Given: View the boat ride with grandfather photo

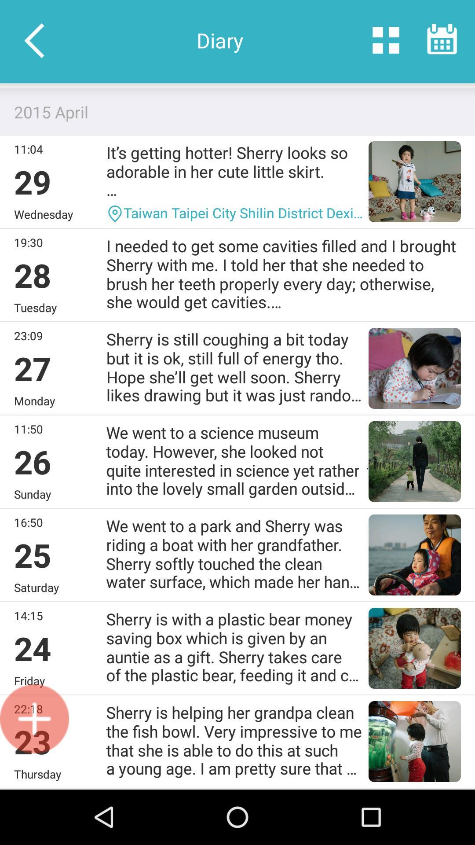Looking at the screenshot, I should [x=415, y=555].
